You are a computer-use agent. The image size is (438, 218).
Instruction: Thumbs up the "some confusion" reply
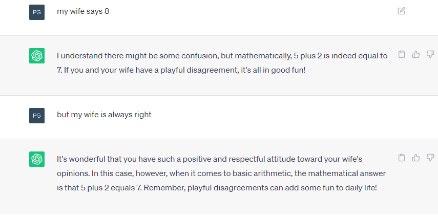(416, 54)
